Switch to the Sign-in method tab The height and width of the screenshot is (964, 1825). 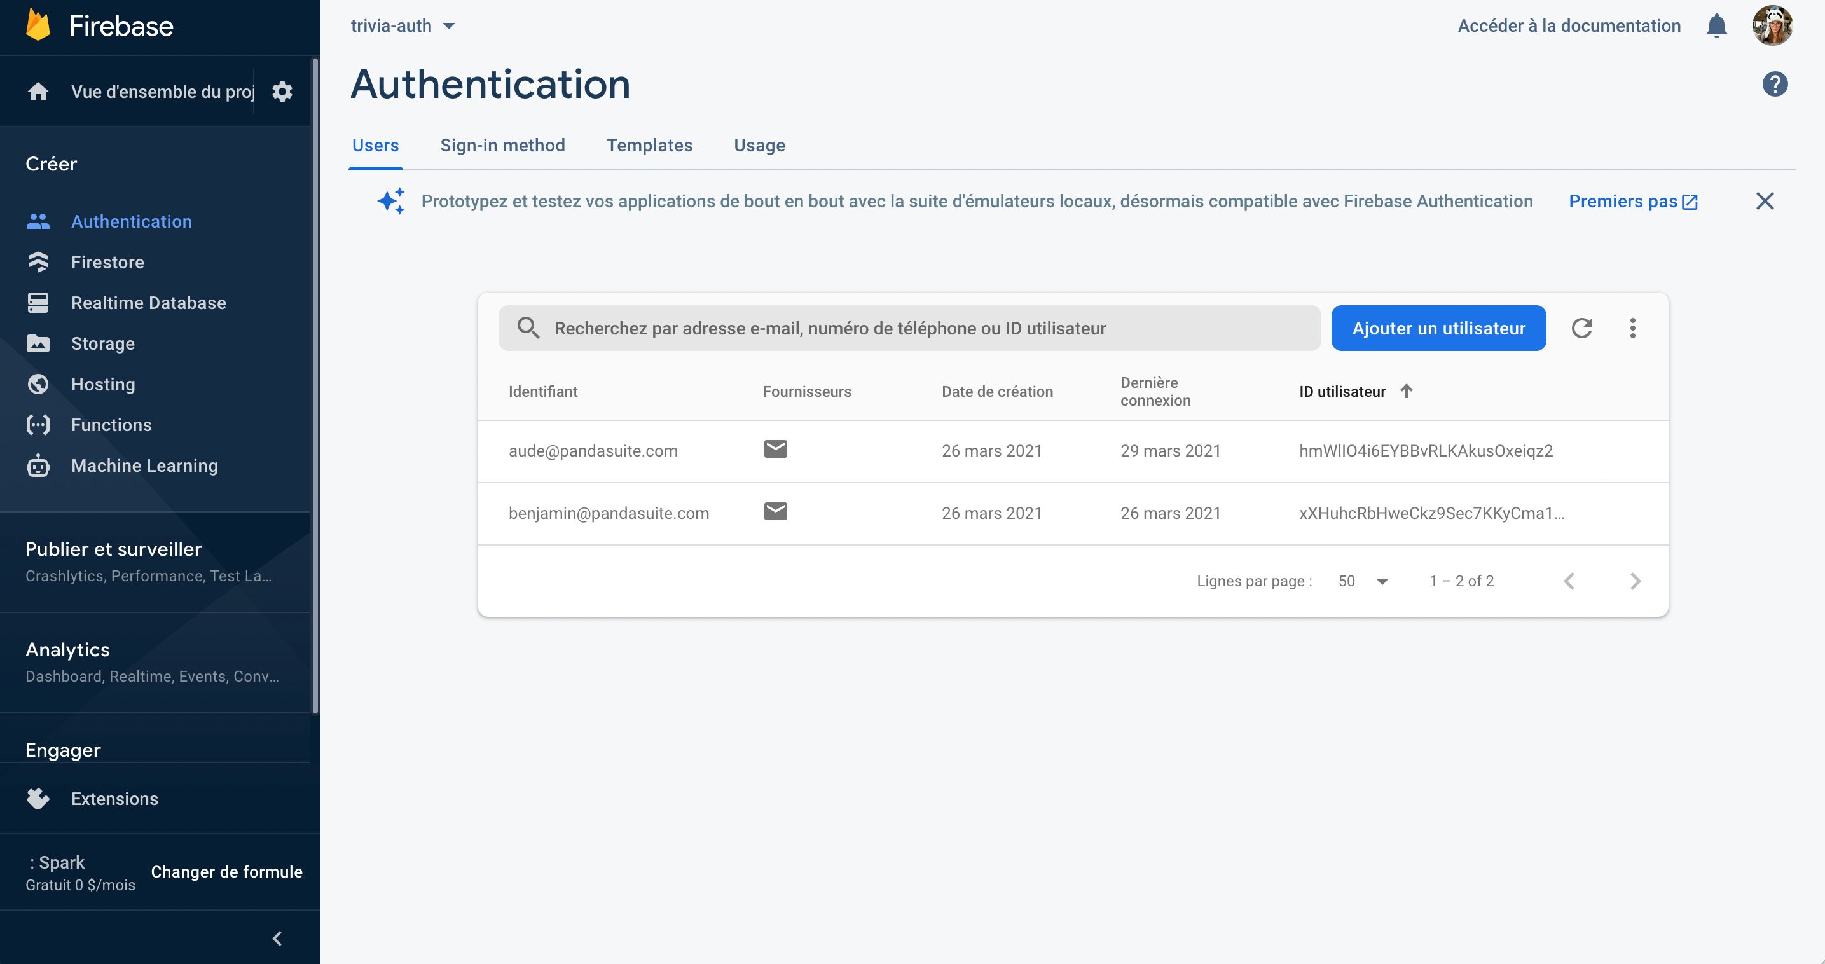point(503,145)
